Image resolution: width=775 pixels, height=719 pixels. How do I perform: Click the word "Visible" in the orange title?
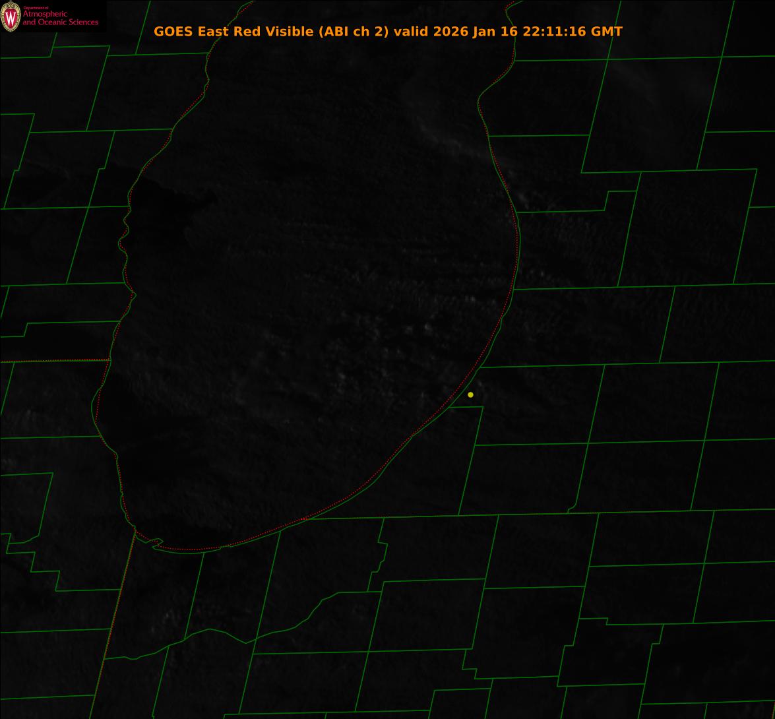coord(290,32)
